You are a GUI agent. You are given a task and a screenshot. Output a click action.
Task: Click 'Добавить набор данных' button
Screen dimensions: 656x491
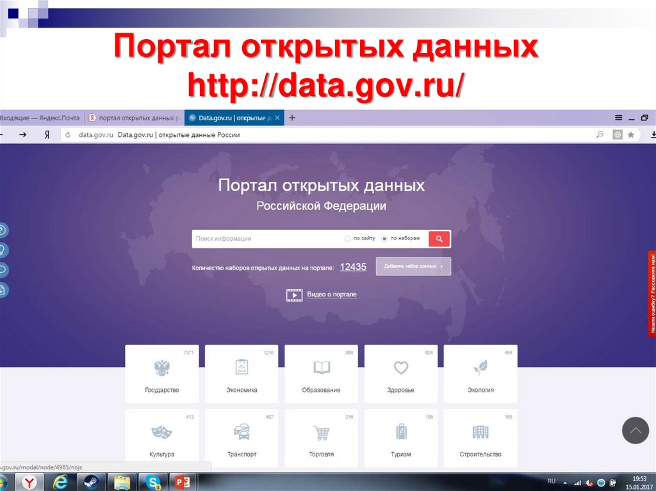413,266
